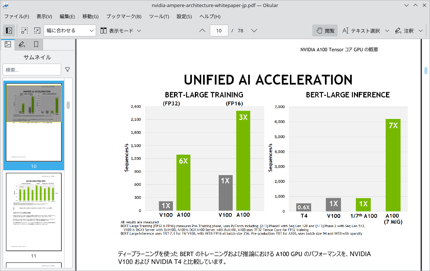430x271 pixels.
Task: Click the green 3X bar label
Action: point(243,117)
